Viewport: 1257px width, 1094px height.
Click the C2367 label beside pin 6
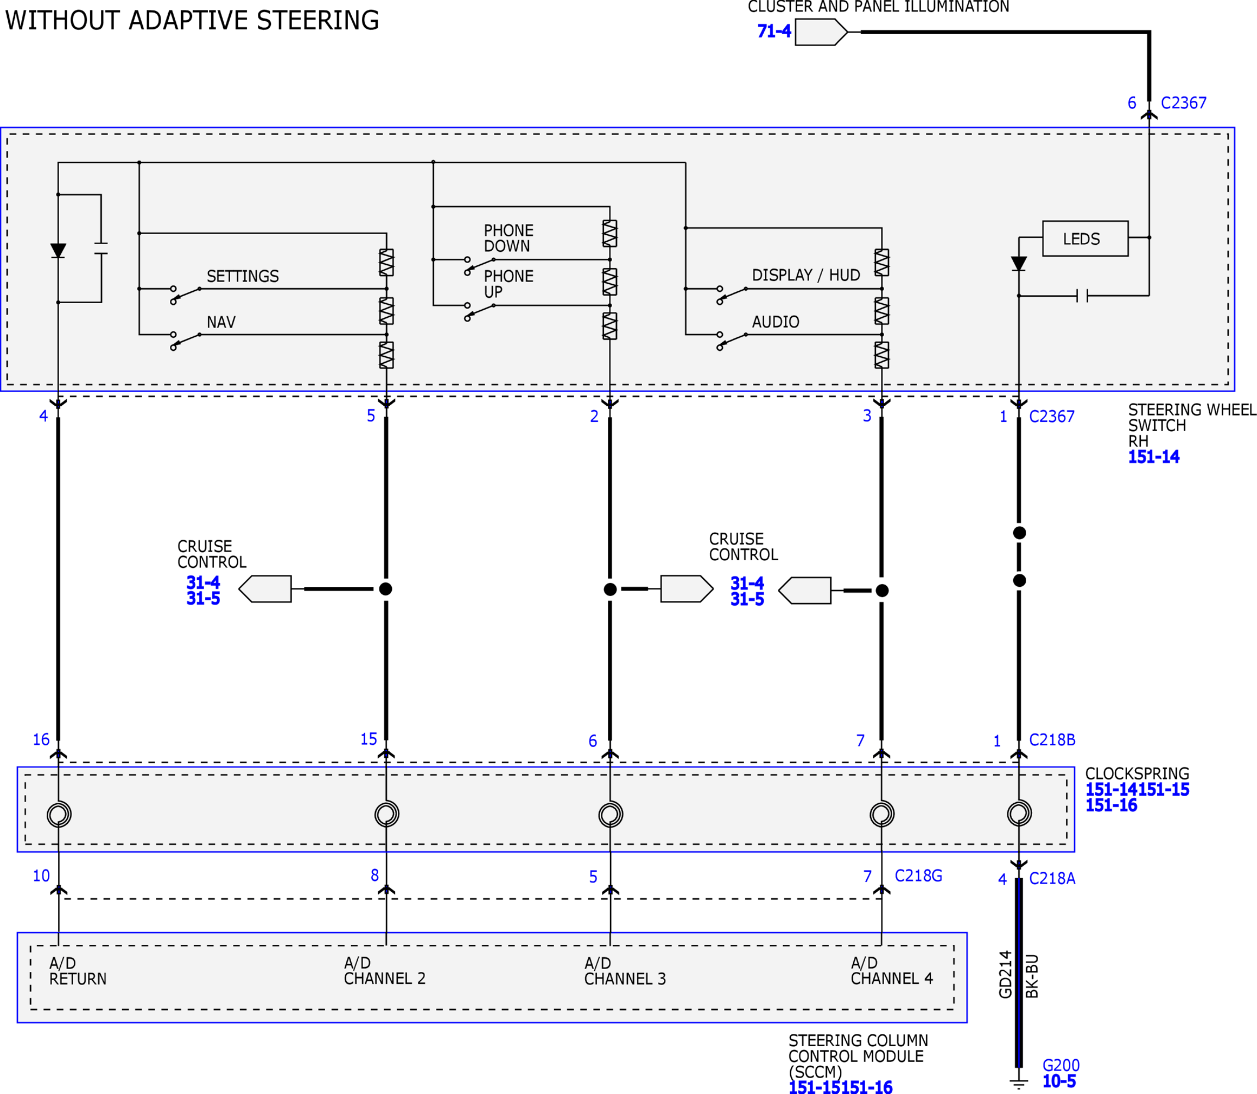point(1184,103)
